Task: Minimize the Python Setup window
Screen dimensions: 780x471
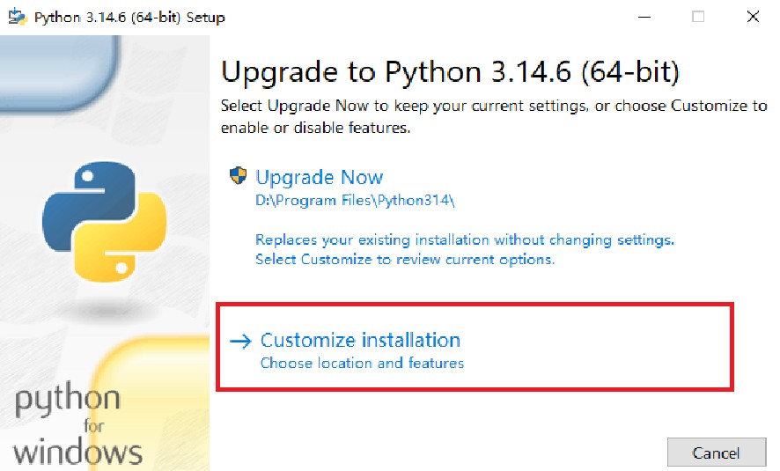Action: 644,17
